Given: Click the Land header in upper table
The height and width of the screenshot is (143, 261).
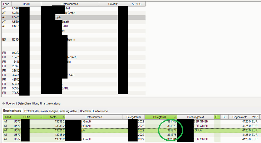Looking at the screenshot, I should click(6, 4).
